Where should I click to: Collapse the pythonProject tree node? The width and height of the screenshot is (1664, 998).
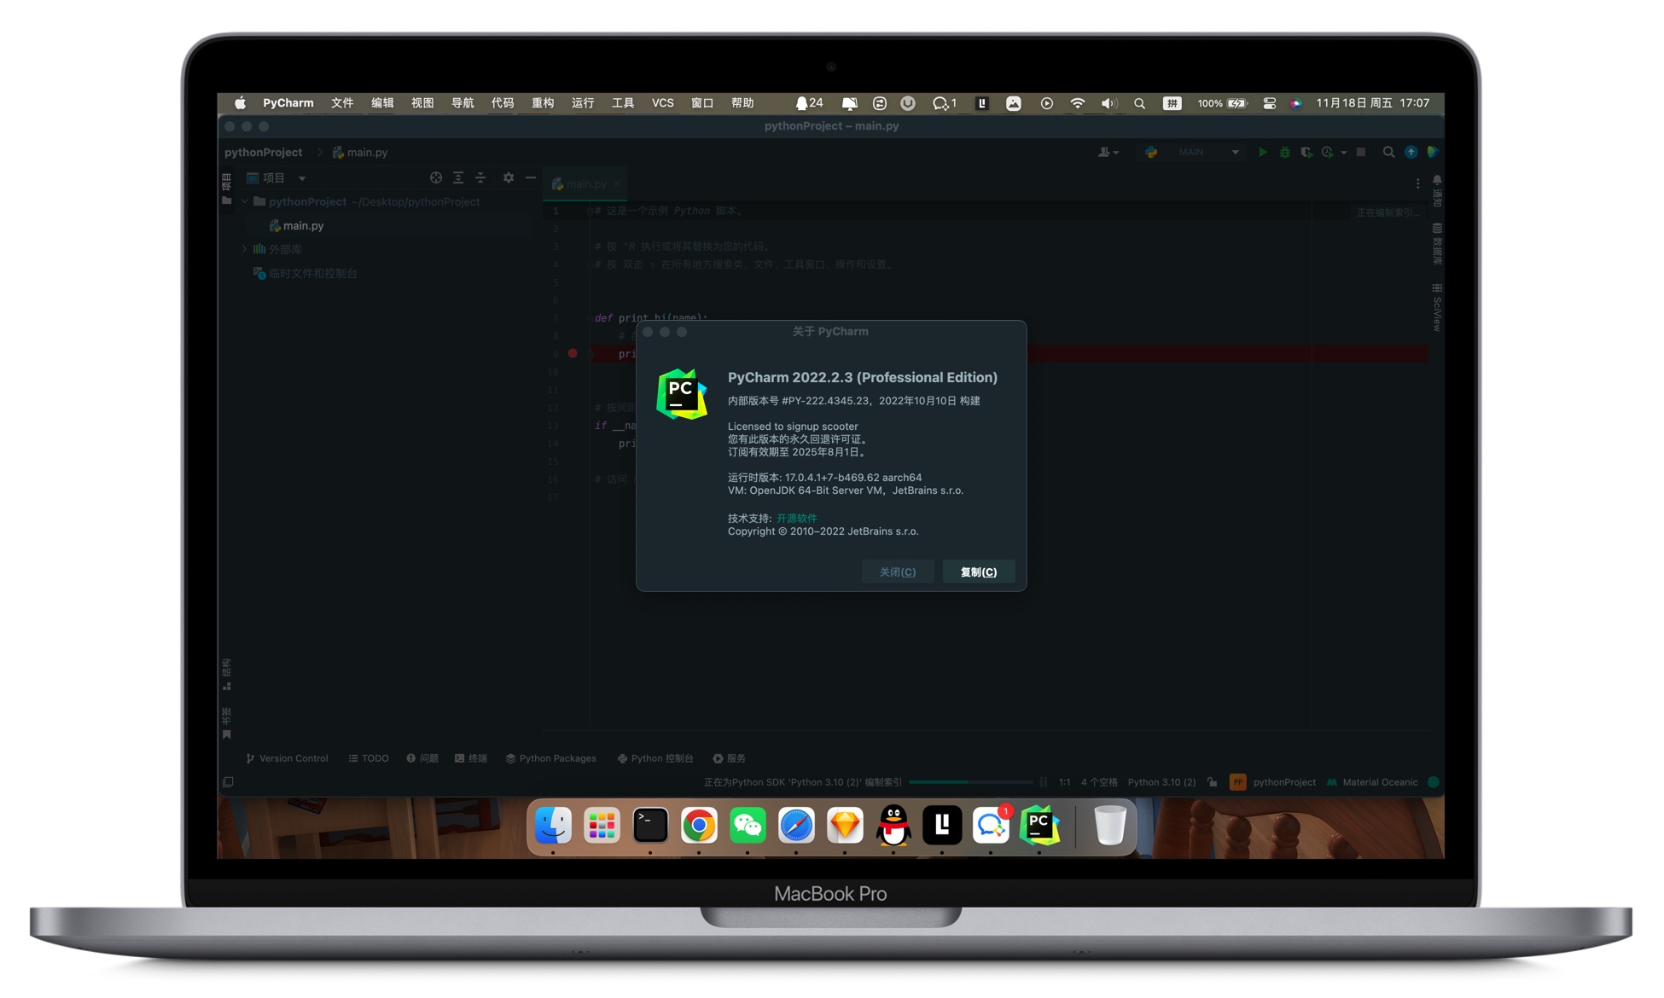(x=245, y=202)
